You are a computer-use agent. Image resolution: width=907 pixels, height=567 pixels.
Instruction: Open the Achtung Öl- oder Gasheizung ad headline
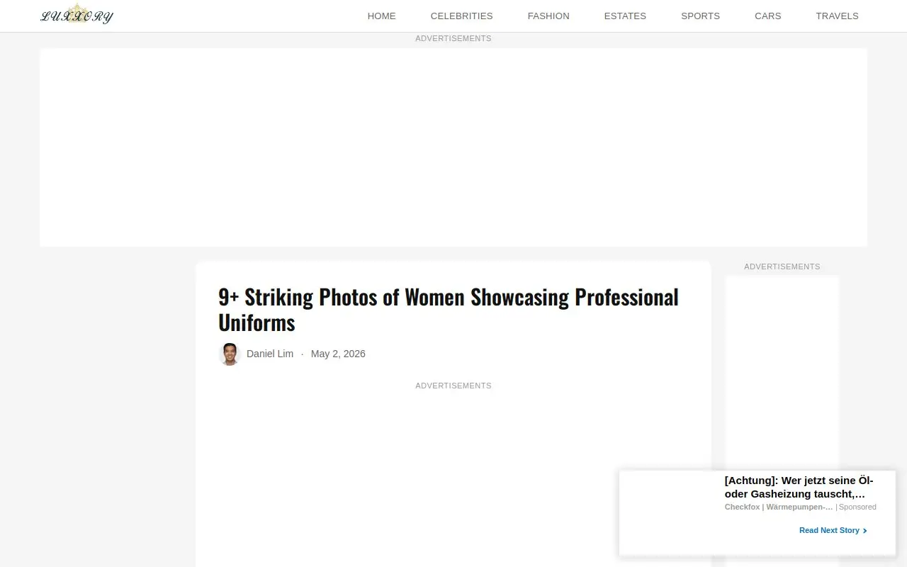point(799,487)
